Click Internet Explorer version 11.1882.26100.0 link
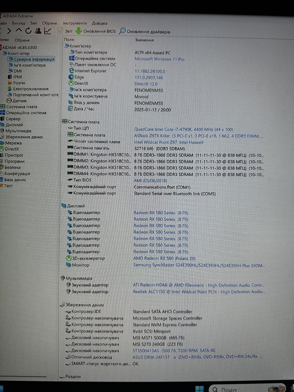This screenshot has height=392, width=294. pos(150,71)
